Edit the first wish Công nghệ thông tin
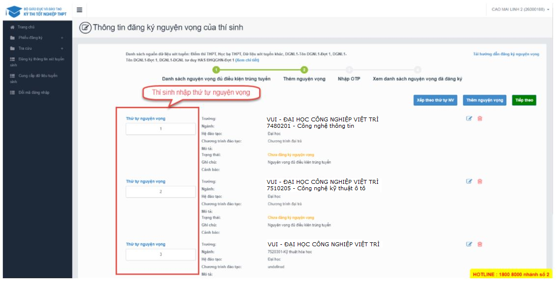This screenshot has height=291, width=556. tap(469, 118)
